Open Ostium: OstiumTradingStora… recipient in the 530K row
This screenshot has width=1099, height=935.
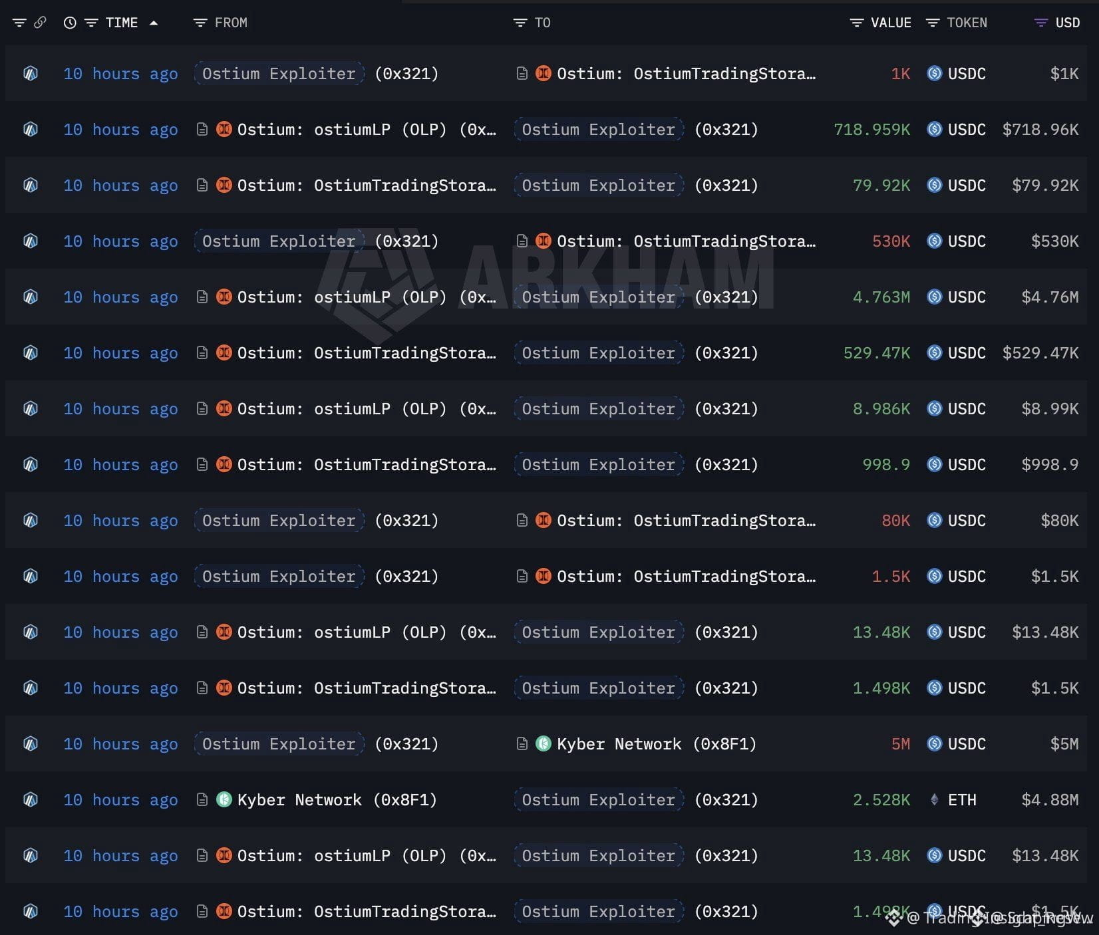coord(687,241)
